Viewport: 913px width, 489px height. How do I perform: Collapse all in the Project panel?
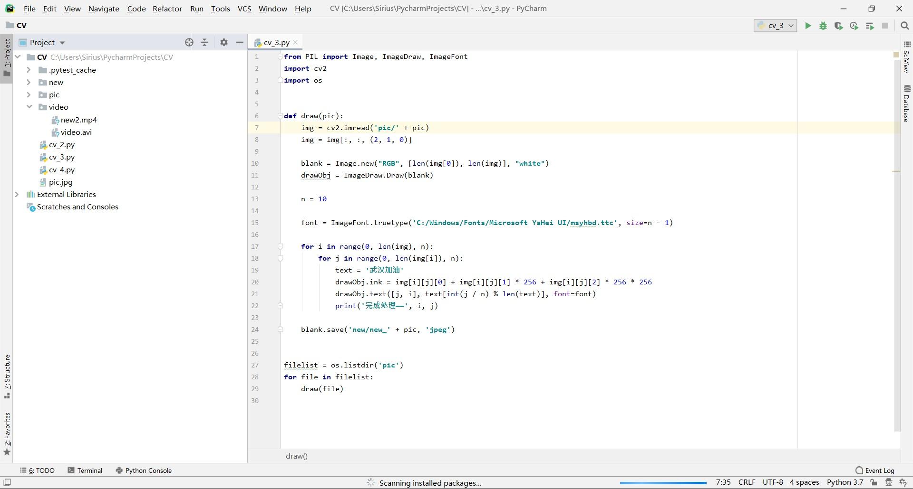(x=204, y=42)
